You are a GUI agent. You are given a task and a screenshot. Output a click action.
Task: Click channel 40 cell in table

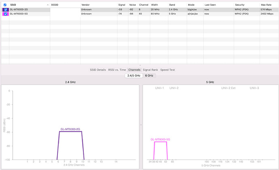tap(141, 14)
